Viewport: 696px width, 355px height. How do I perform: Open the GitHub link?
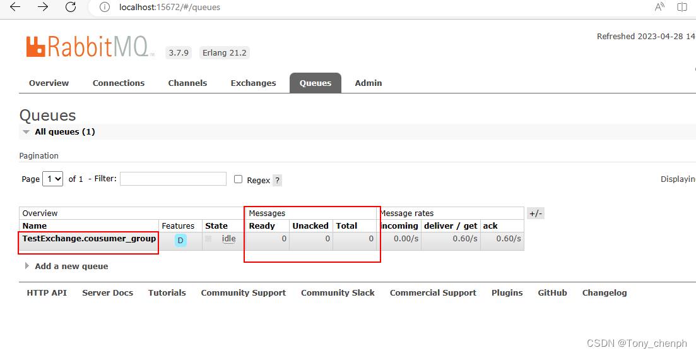pos(552,293)
